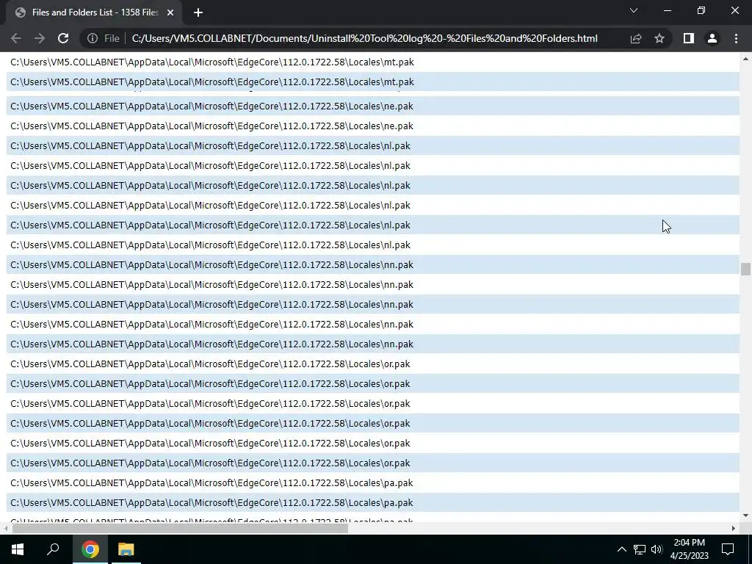
Task: Select the white Locales\ne.pak row
Action: tap(372, 126)
